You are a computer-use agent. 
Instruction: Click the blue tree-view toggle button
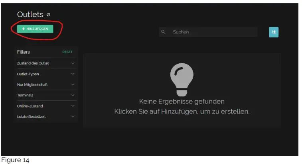(274, 32)
